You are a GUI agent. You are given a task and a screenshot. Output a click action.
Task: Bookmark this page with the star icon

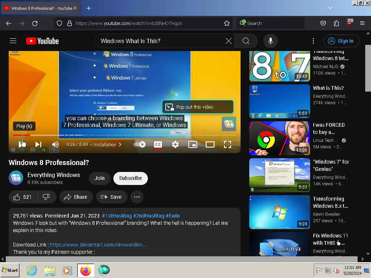click(227, 23)
